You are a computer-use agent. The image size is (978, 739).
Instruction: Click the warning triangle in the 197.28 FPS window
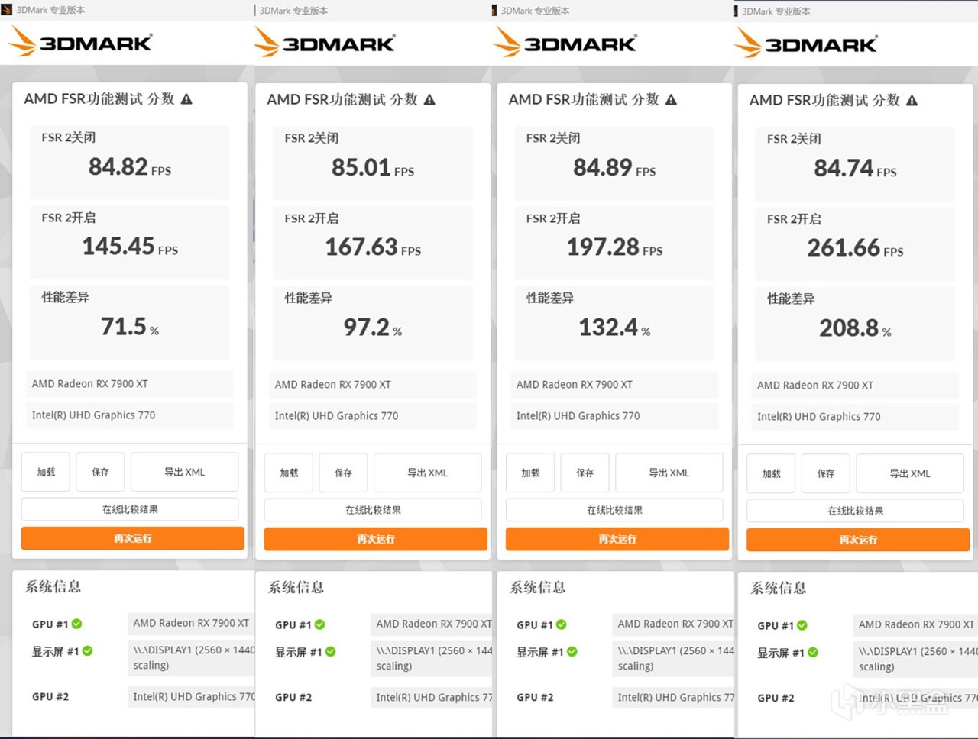click(671, 100)
